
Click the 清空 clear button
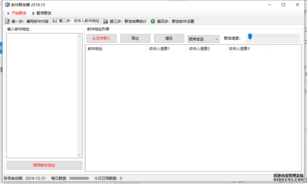click(x=169, y=38)
